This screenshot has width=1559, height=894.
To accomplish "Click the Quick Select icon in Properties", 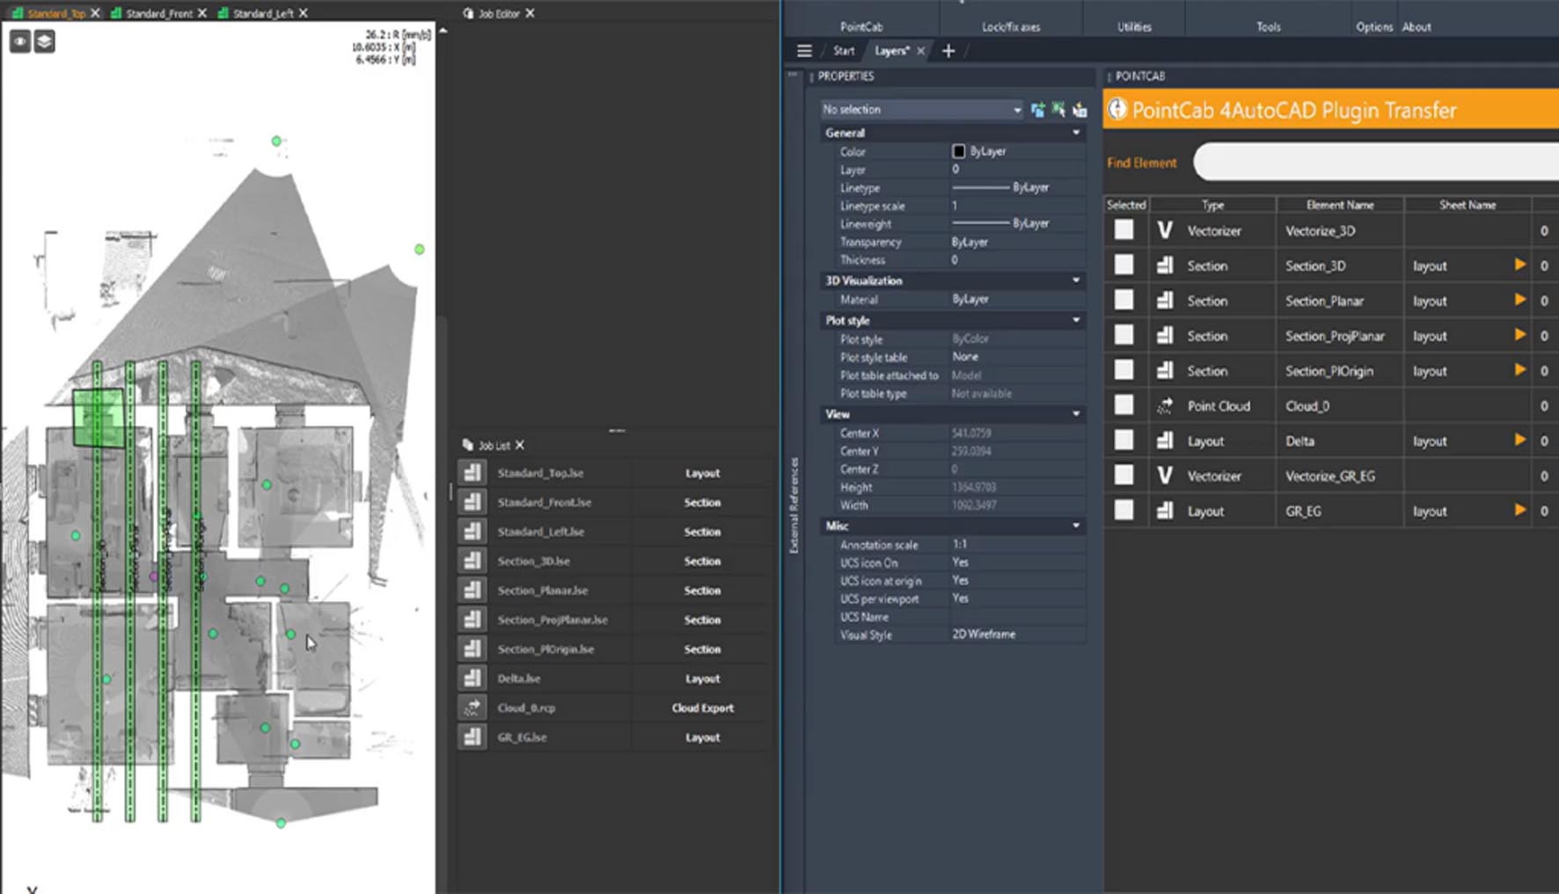I will click(x=1080, y=110).
